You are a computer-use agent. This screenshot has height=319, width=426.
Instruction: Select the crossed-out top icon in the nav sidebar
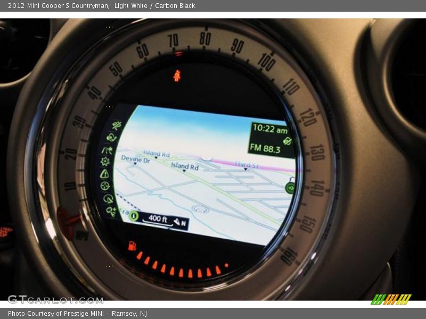[117, 125]
